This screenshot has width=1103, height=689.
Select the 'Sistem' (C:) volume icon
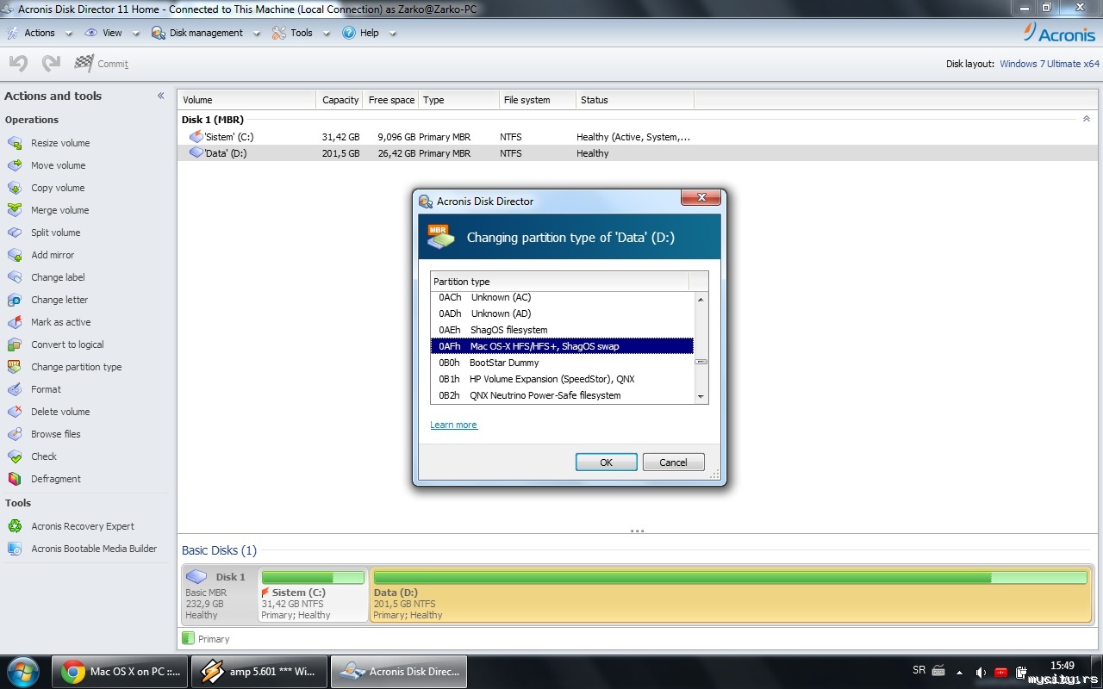pos(196,137)
